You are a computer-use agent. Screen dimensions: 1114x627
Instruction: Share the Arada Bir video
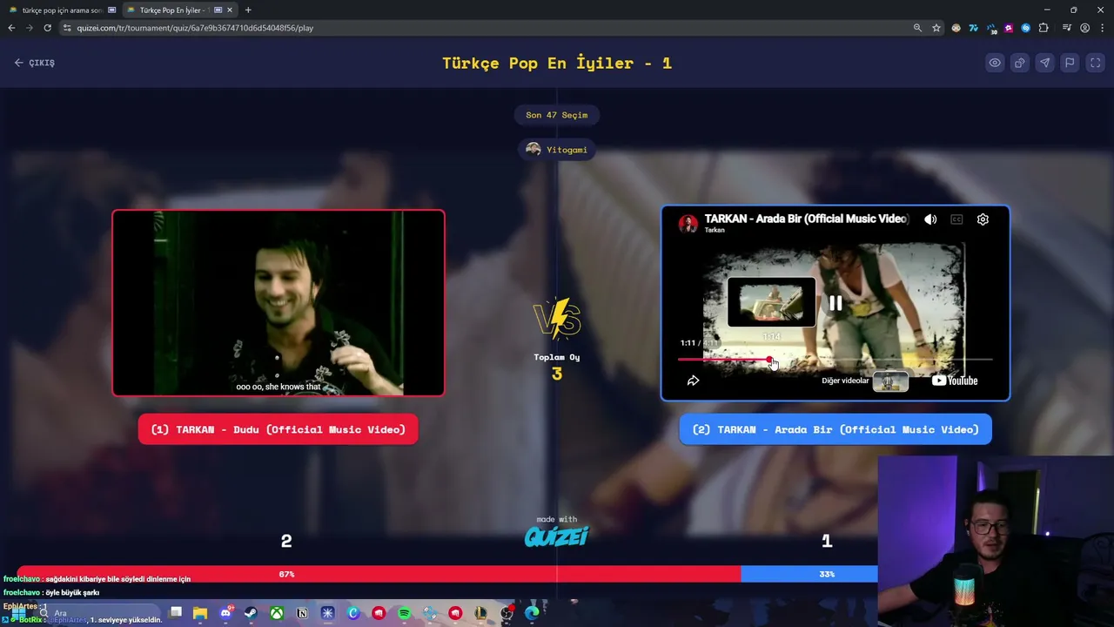pyautogui.click(x=694, y=381)
